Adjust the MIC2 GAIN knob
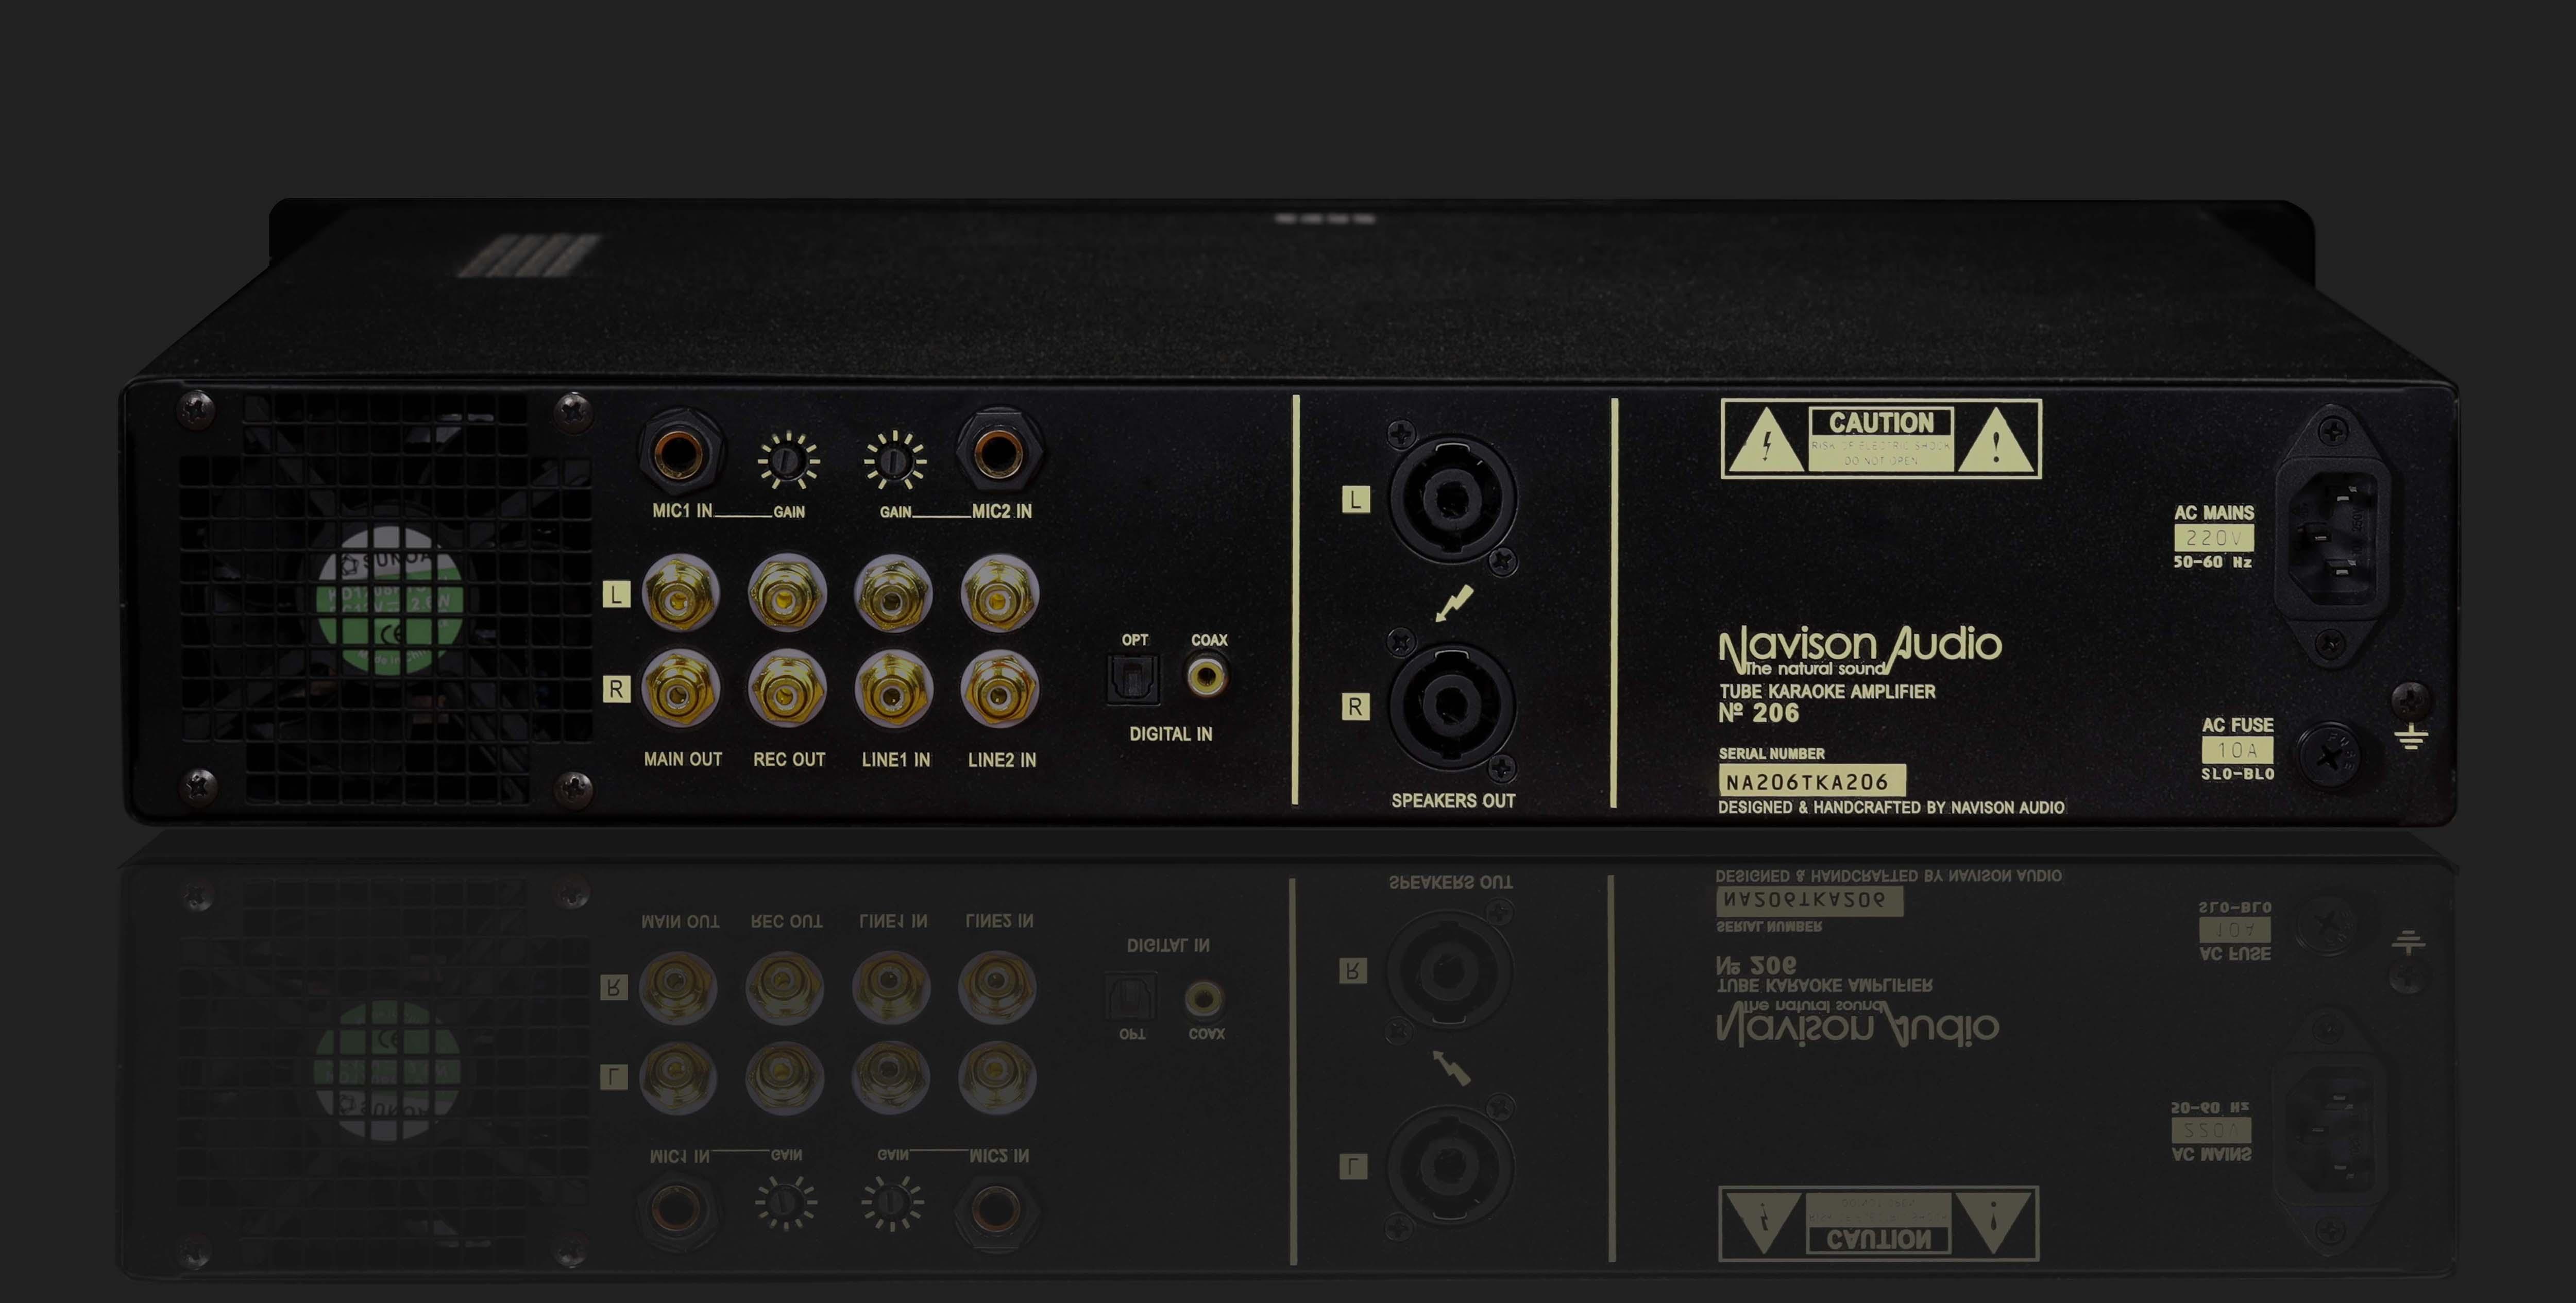 click(x=895, y=461)
